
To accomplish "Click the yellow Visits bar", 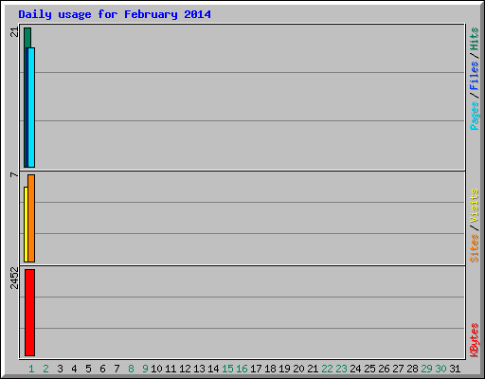I will [26, 225].
